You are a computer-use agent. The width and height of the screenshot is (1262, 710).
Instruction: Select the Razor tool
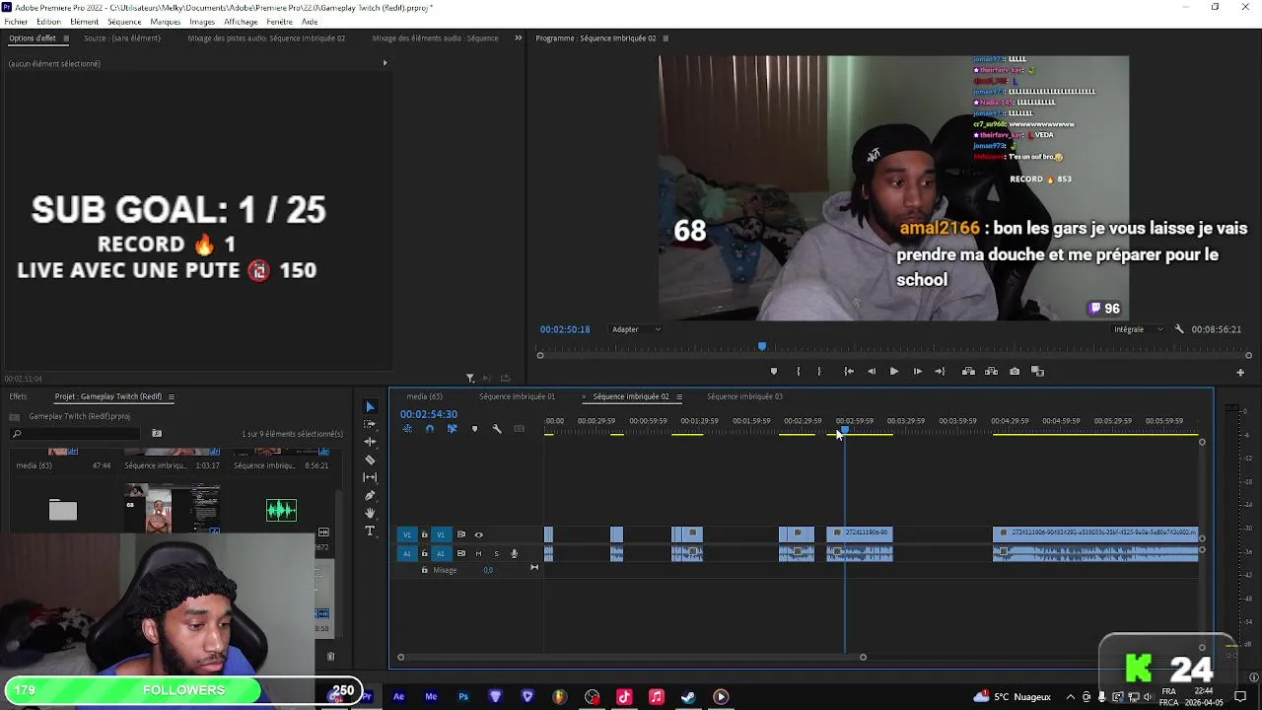[x=370, y=460]
